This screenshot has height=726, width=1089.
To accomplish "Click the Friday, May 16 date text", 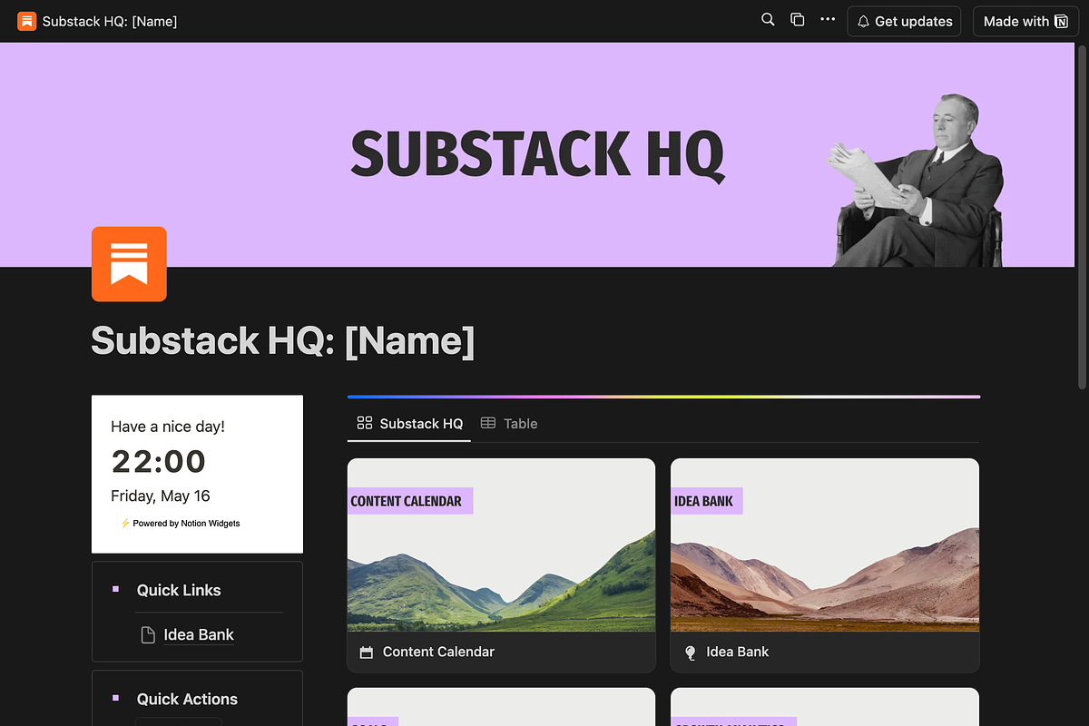I will pos(161,495).
